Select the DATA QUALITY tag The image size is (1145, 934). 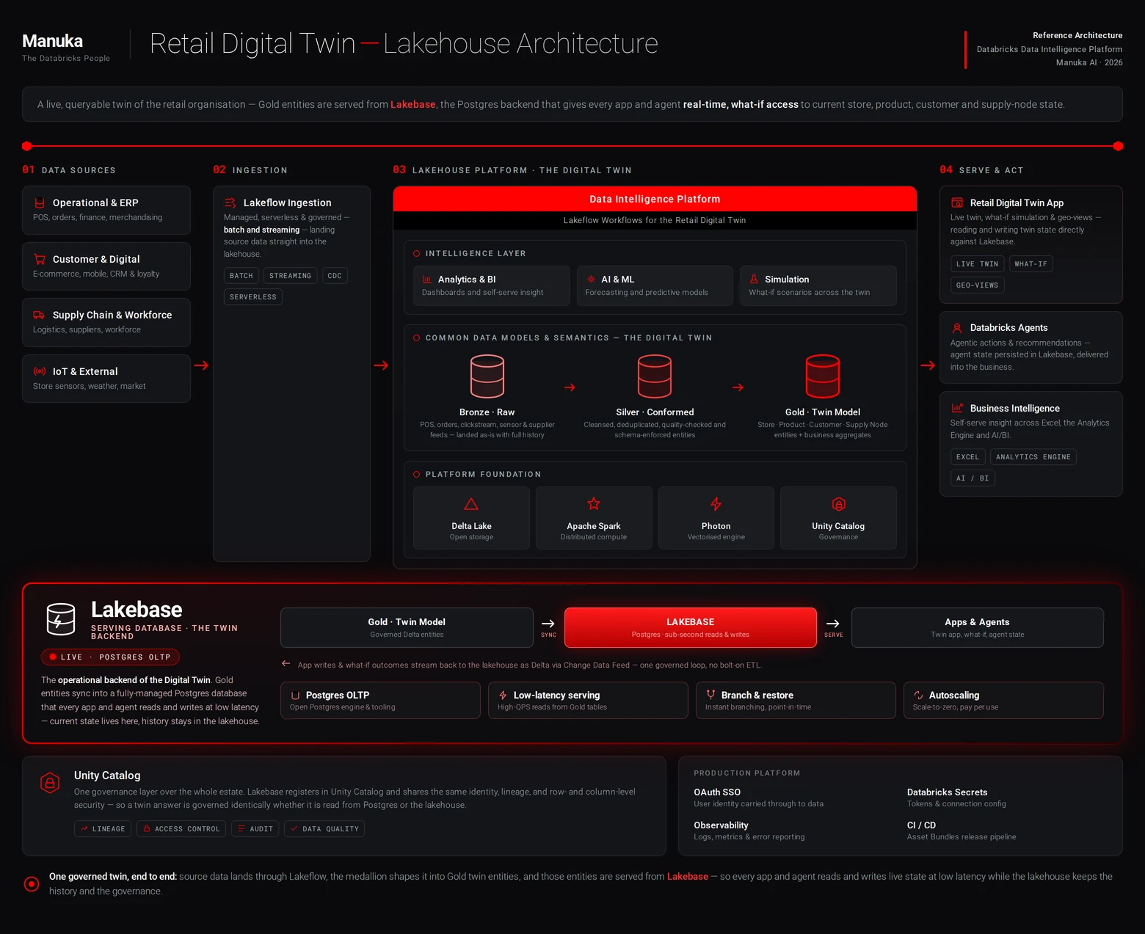[x=324, y=829]
